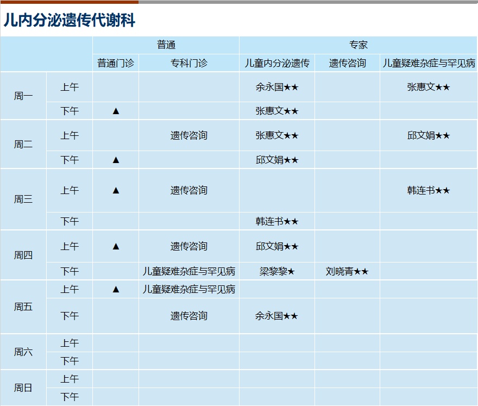
Task: Click the 专家 column group header
Action: tap(358, 45)
